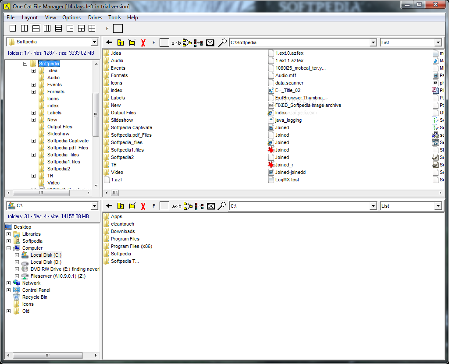
Task: Click the lower tree horizontal scrollbar thumb
Action: coord(48,355)
